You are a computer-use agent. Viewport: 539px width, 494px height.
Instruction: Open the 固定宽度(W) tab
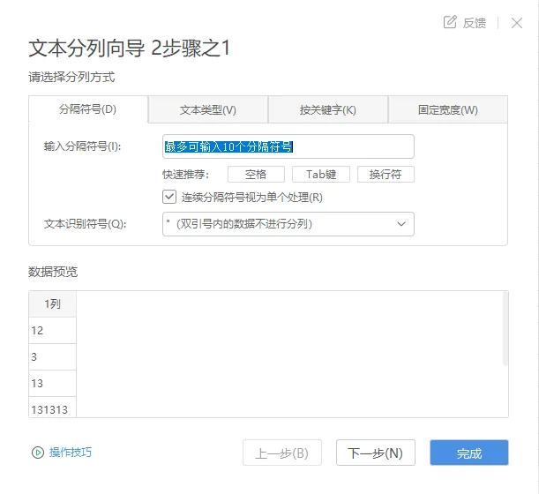447,110
